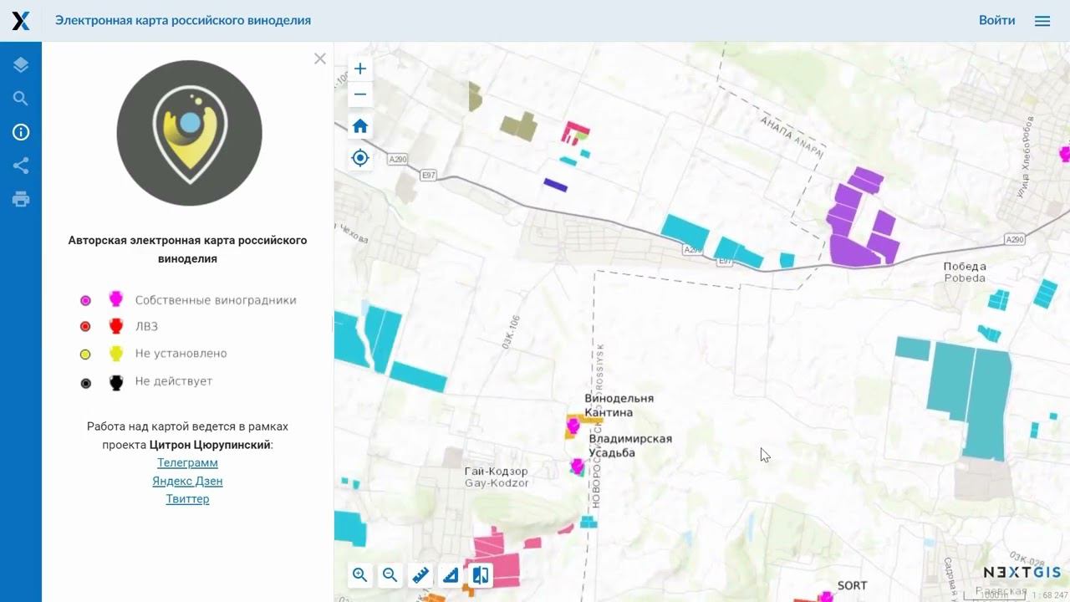Click the SORT winery marker
Image resolution: width=1070 pixels, height=602 pixels.
(826, 597)
